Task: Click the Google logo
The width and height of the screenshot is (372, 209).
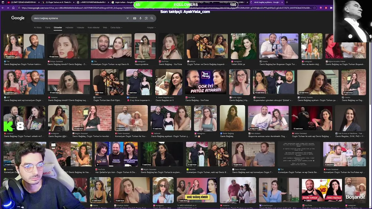Action: [x=18, y=18]
